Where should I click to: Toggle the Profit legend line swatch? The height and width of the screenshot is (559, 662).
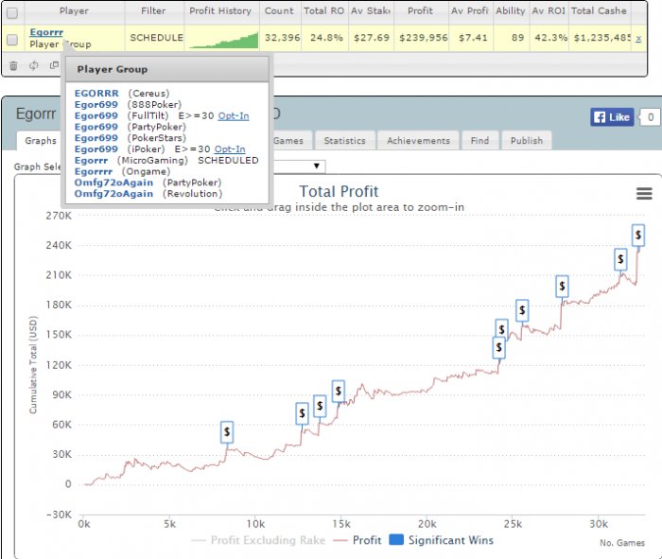point(340,540)
